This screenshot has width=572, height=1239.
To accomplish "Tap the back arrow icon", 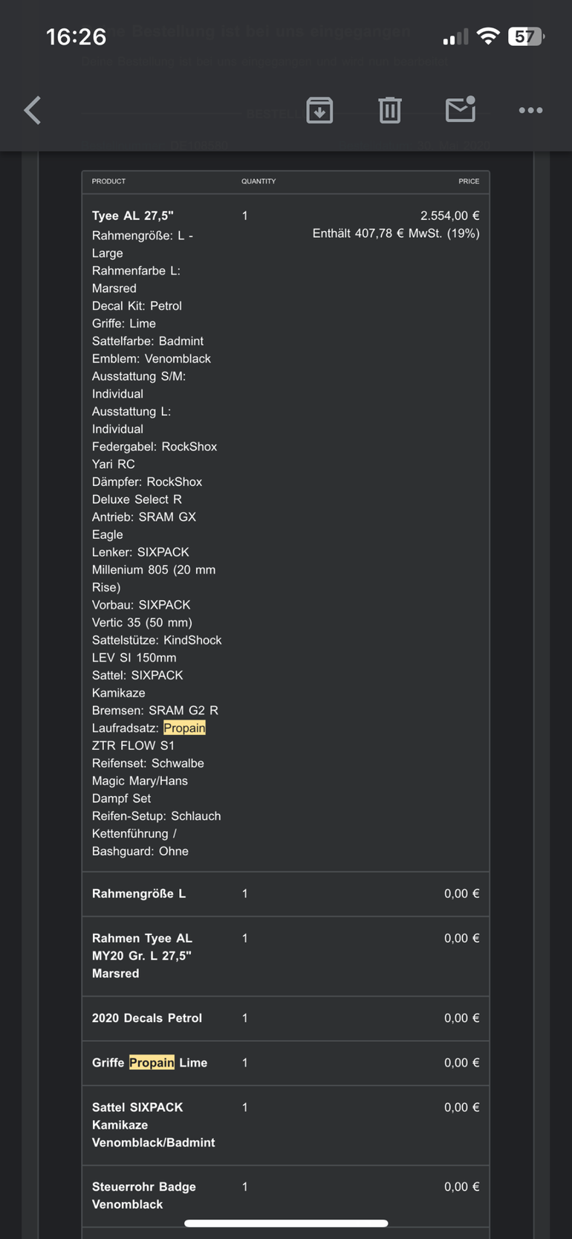I will point(33,110).
